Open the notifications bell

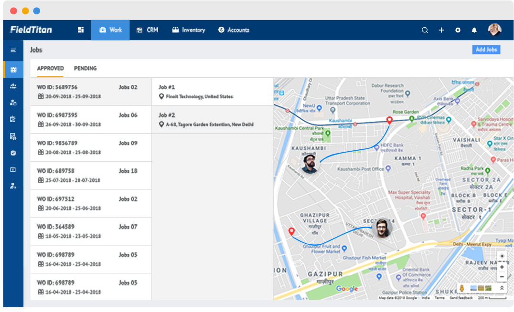pos(474,30)
